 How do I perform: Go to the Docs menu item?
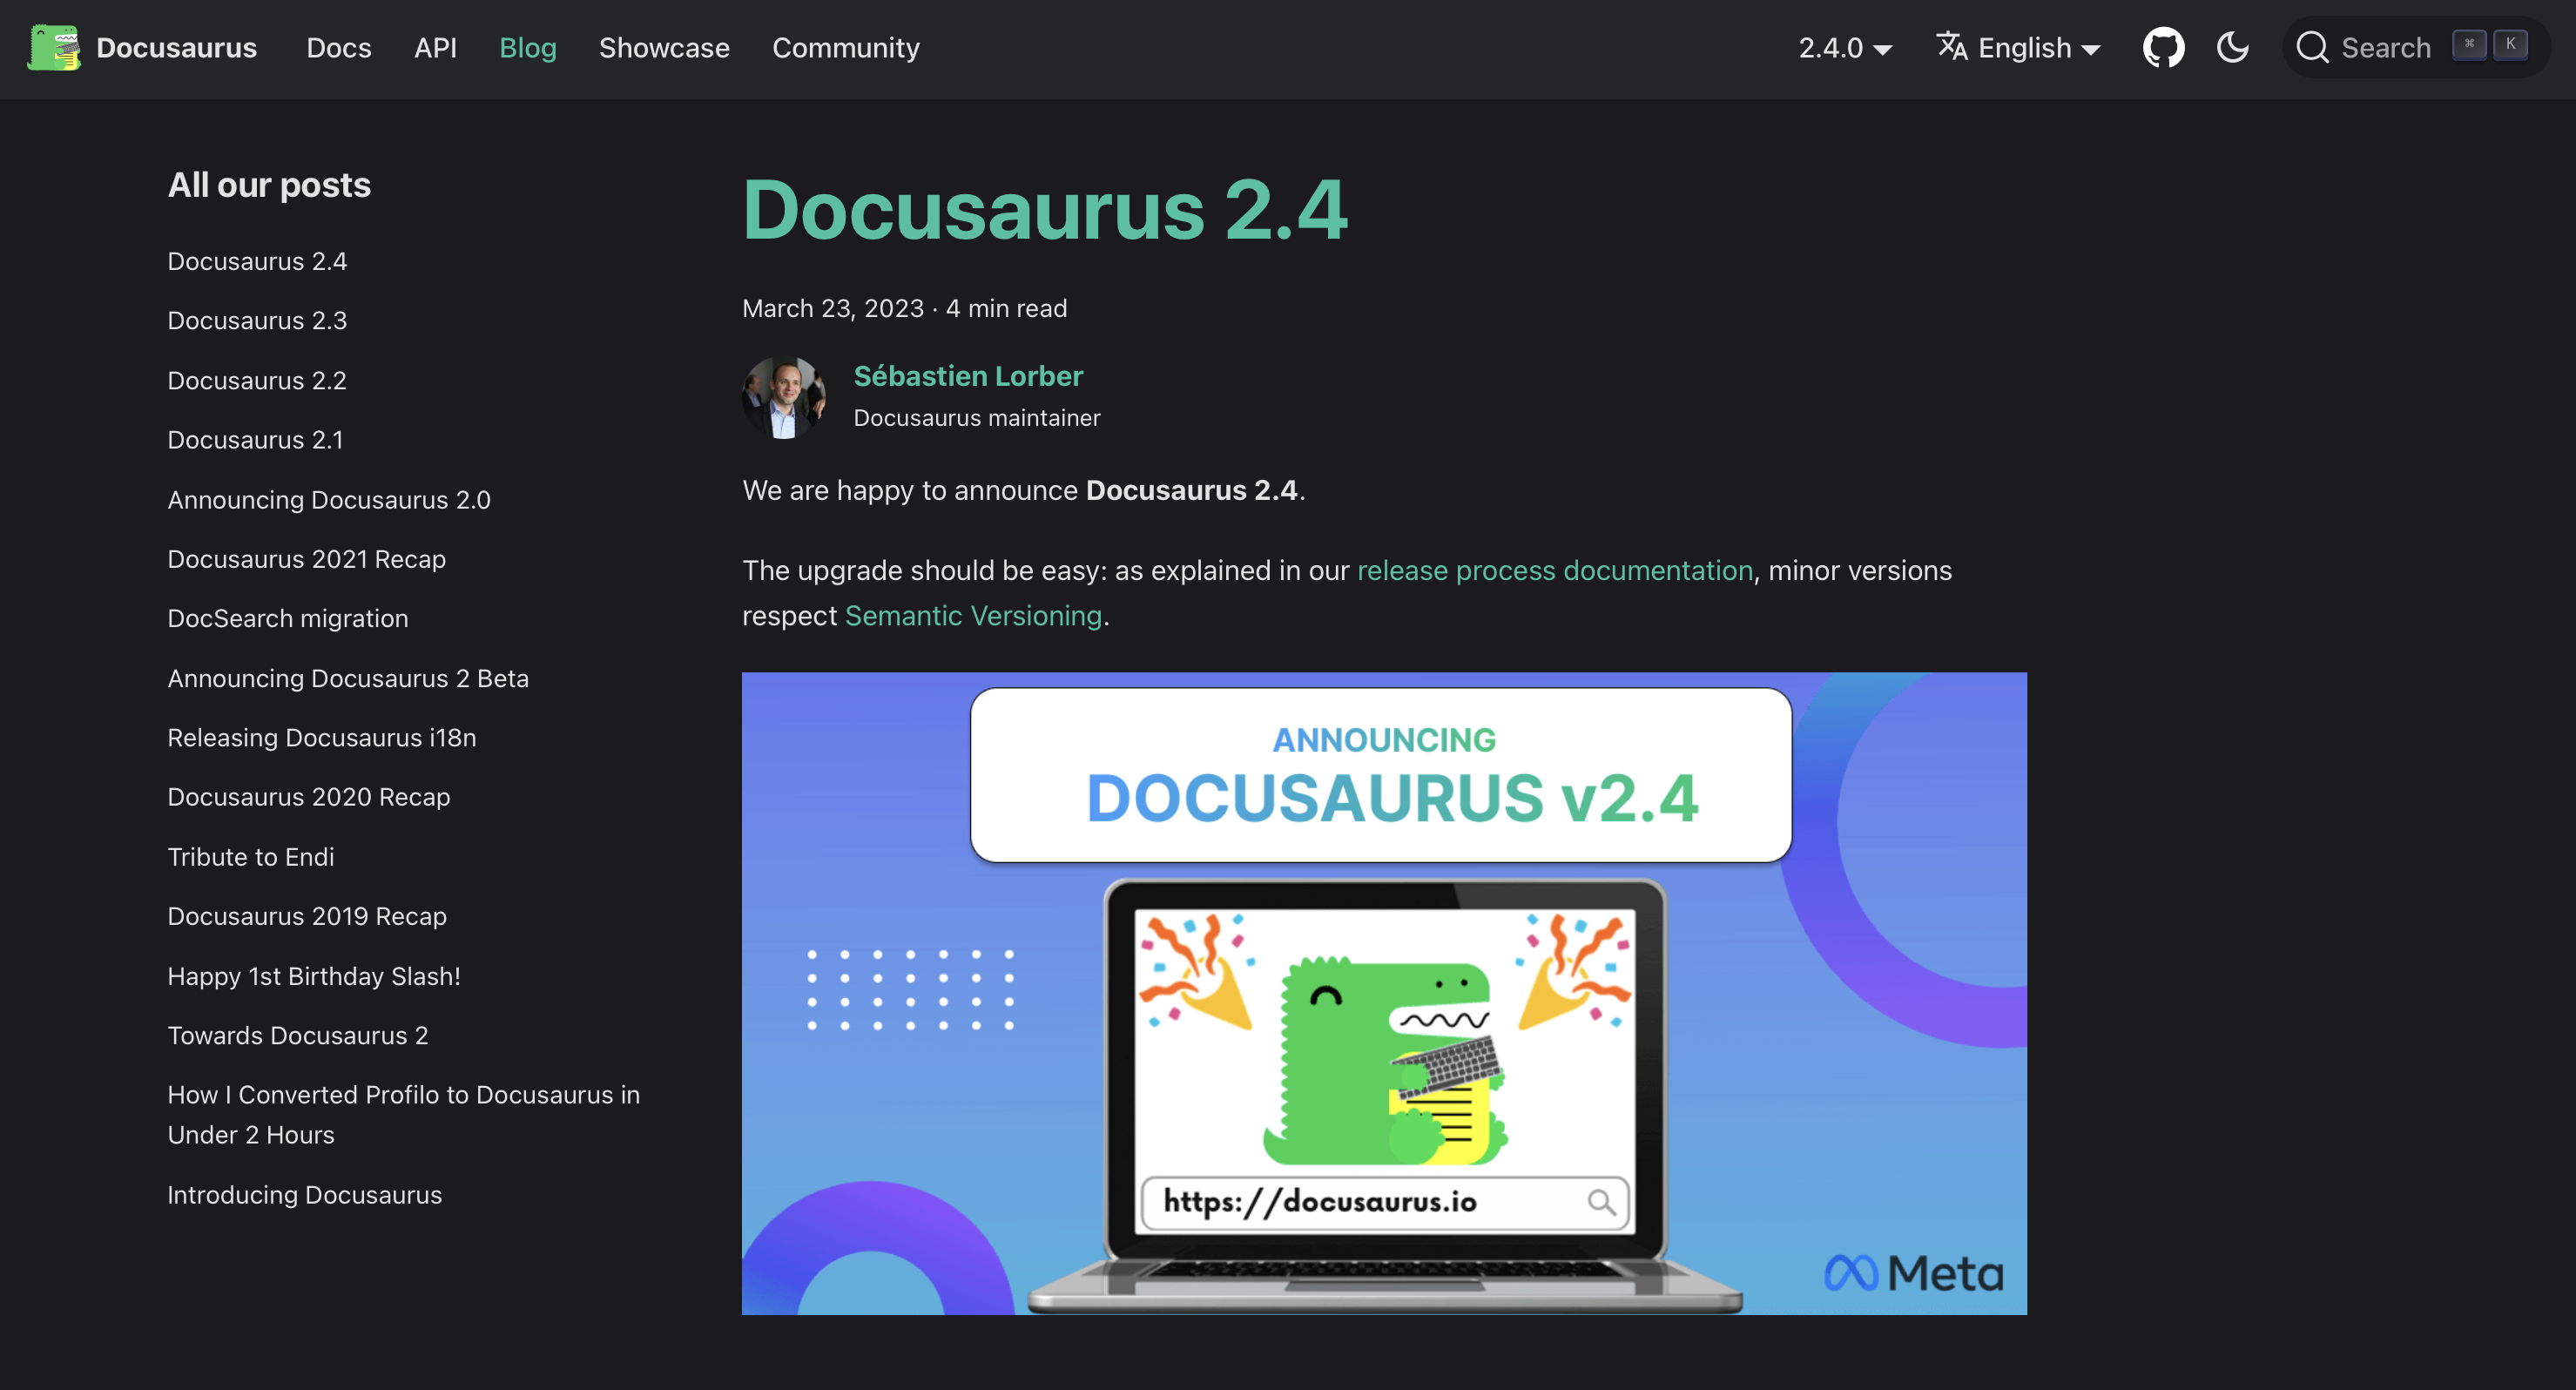pyautogui.click(x=338, y=48)
